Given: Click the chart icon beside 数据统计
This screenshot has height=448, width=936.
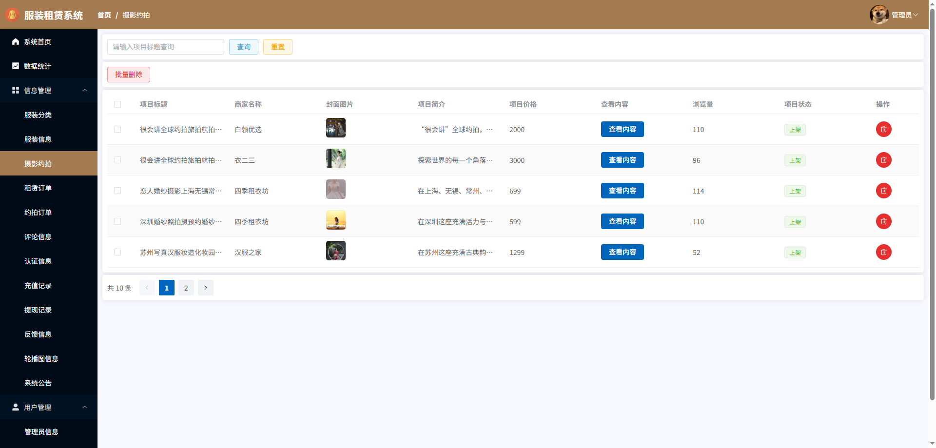Looking at the screenshot, I should (x=16, y=66).
